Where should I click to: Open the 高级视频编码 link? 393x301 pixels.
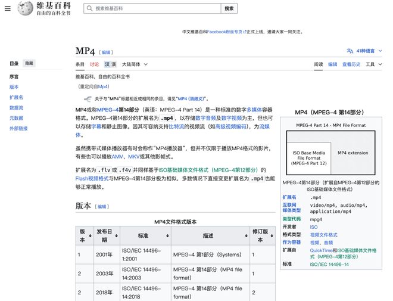point(230,126)
